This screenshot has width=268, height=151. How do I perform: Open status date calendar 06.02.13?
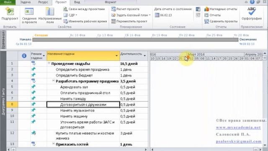point(163,15)
